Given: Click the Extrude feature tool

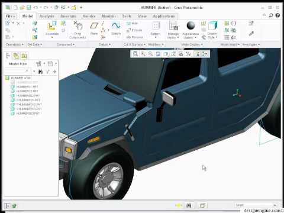Looking at the screenshot, I should (x=134, y=30).
